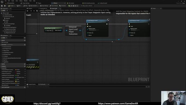Start Simulation from toolbar
The width and height of the screenshot is (186, 105).
(63, 6)
